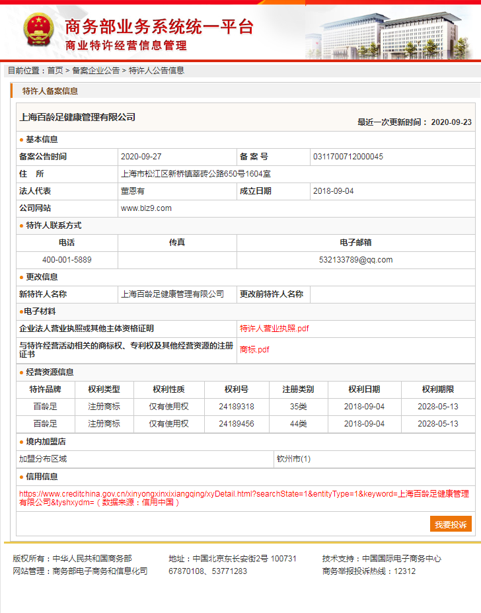Select the 特许人备案信息 panel tab

[50, 91]
